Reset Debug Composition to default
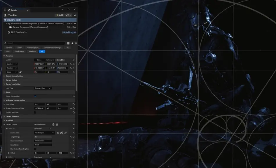The image size is (276, 168). [x=74, y=96]
